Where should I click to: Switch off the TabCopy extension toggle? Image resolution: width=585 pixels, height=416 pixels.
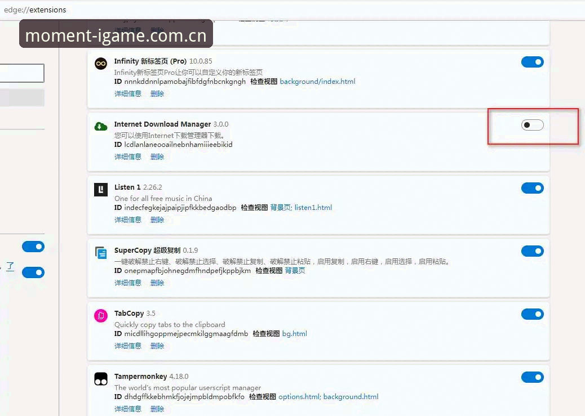[x=533, y=314]
